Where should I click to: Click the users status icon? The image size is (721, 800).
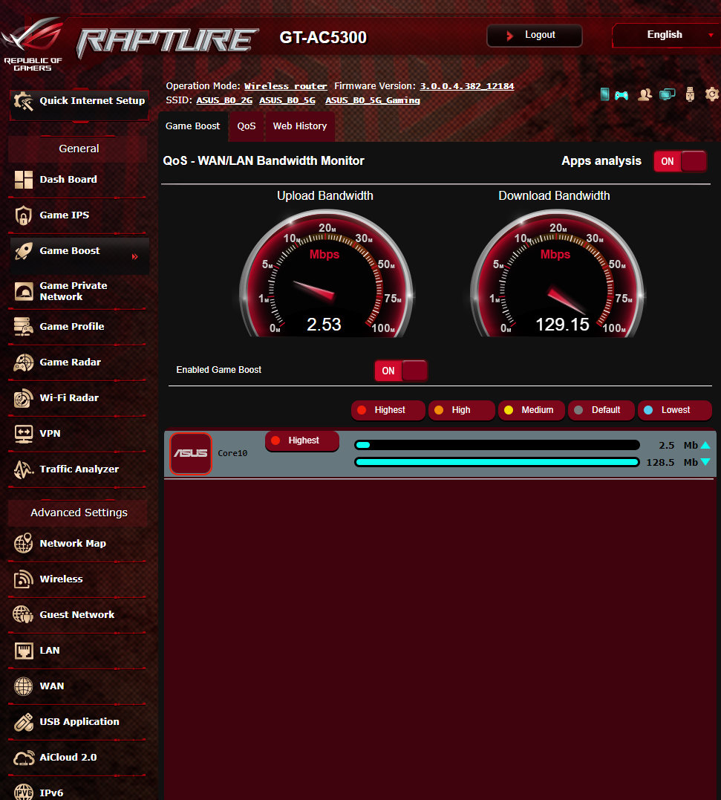645,94
